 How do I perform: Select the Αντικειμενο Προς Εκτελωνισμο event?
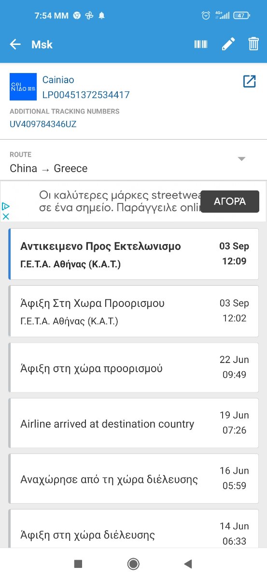pos(134,254)
